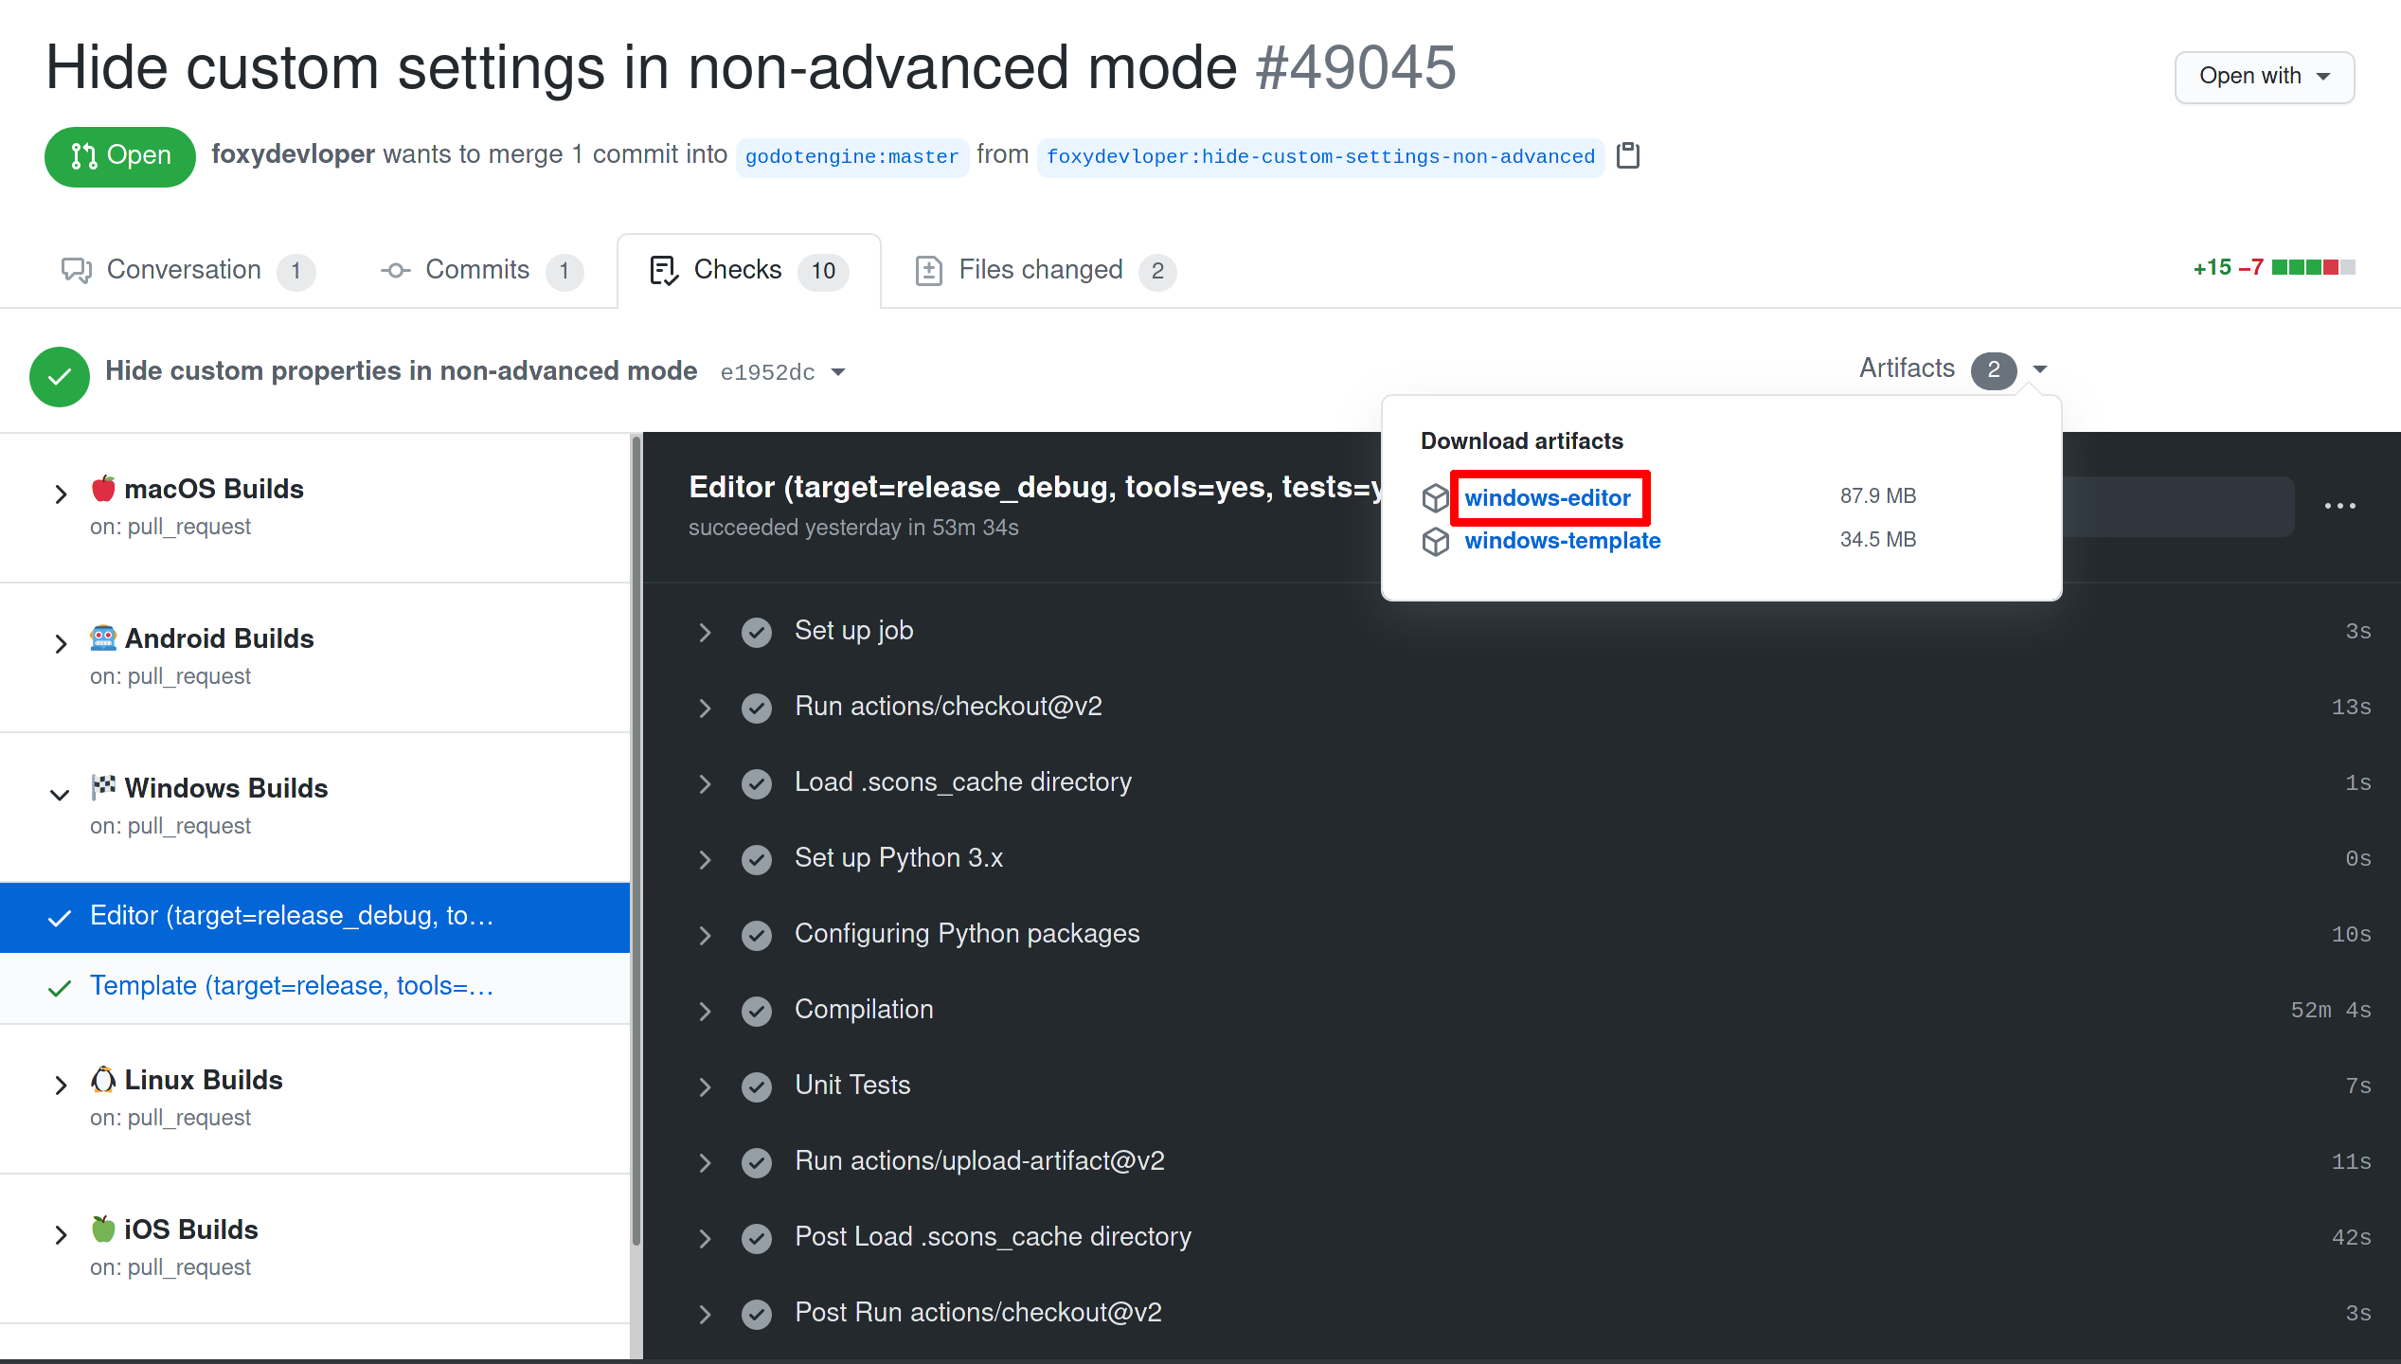Select the Template check in the sidebar

tap(291, 985)
